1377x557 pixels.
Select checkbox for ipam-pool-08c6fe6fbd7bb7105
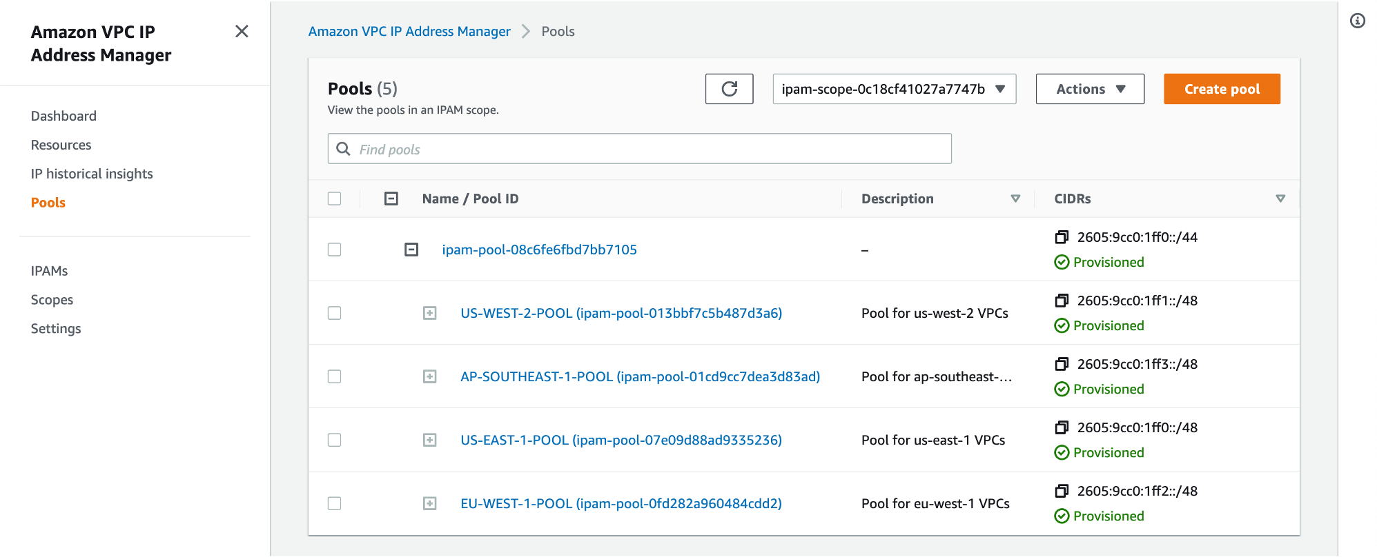click(335, 250)
